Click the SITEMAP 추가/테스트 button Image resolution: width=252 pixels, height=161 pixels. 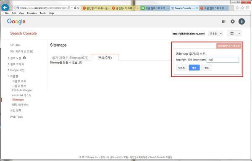[x=229, y=46]
